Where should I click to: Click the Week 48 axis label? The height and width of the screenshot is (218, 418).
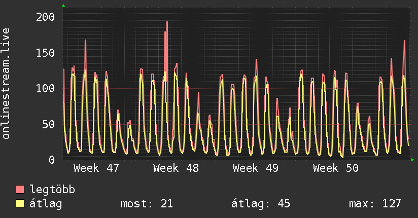176,168
